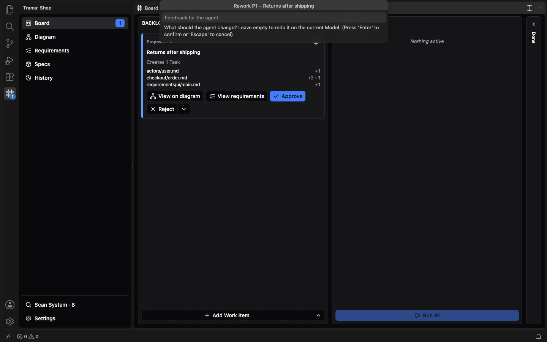Split the editor with the layout icon

[x=530, y=8]
